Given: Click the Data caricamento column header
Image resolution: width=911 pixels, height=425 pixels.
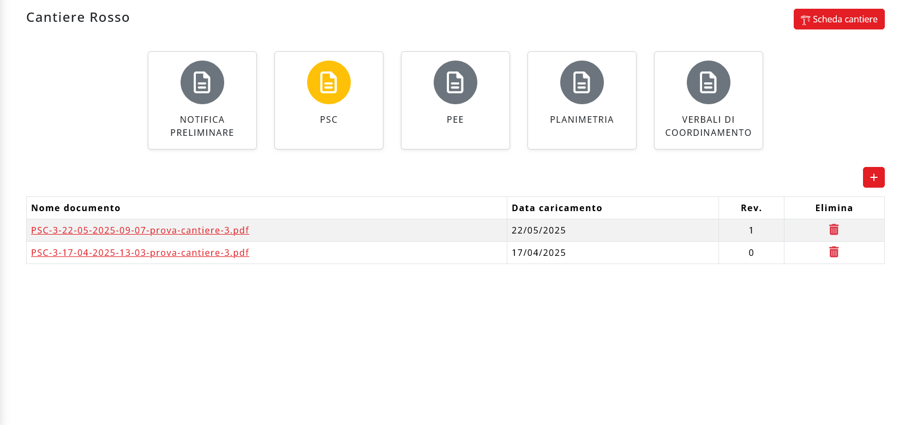Looking at the screenshot, I should point(557,208).
